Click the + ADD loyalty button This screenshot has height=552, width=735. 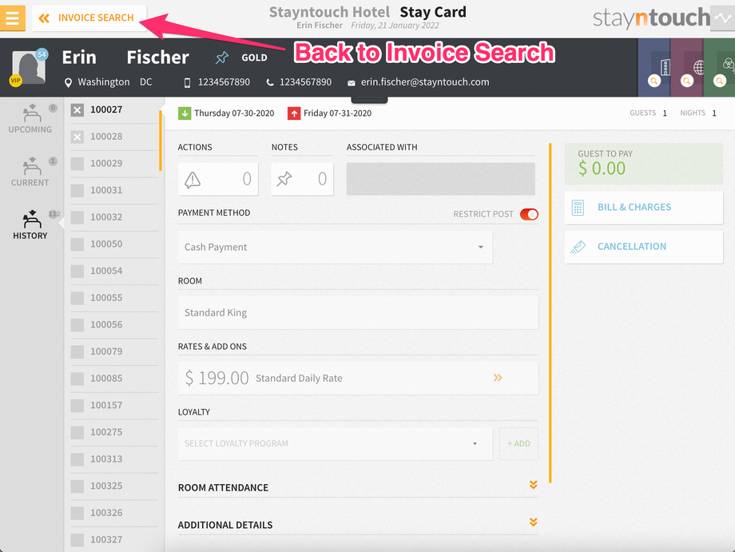pos(518,443)
